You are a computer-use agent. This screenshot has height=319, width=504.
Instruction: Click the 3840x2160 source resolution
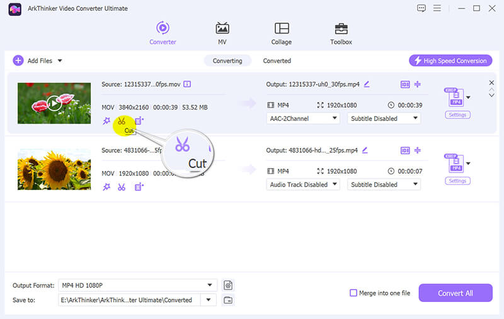[x=134, y=107]
